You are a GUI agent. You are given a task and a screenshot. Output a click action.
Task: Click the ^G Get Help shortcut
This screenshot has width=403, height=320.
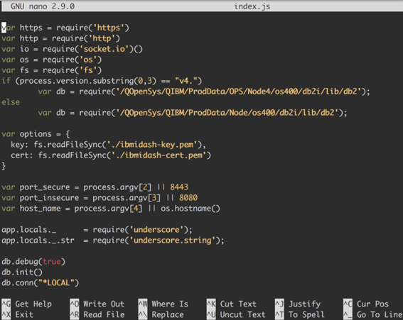click(27, 304)
